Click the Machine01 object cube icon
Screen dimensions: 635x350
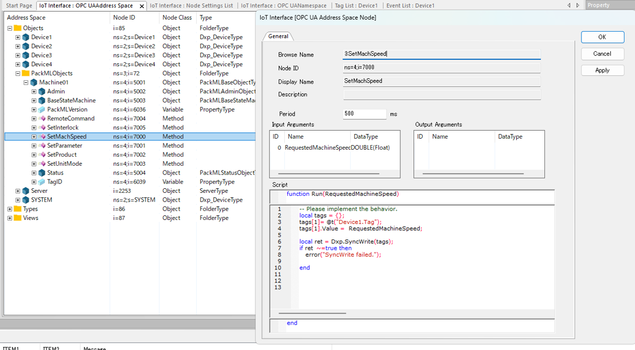[33, 83]
